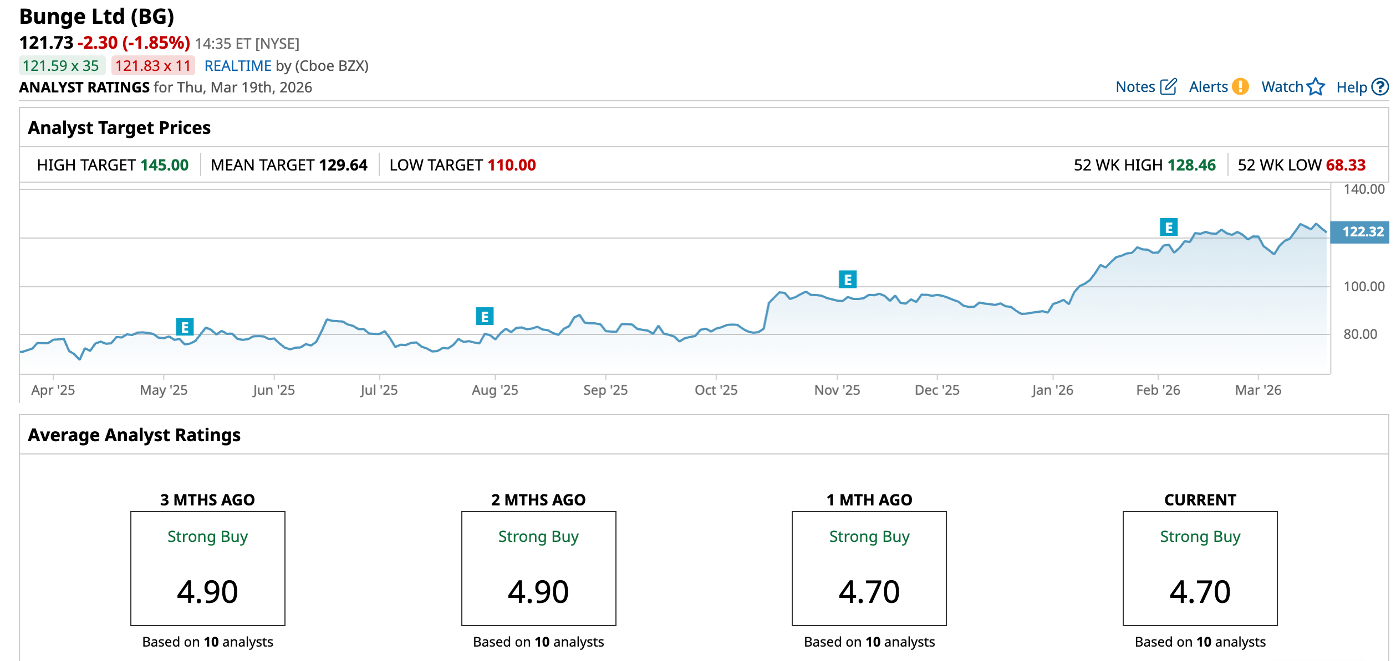
Task: Click the Feb '26 earnings E marker
Action: coord(1169,227)
